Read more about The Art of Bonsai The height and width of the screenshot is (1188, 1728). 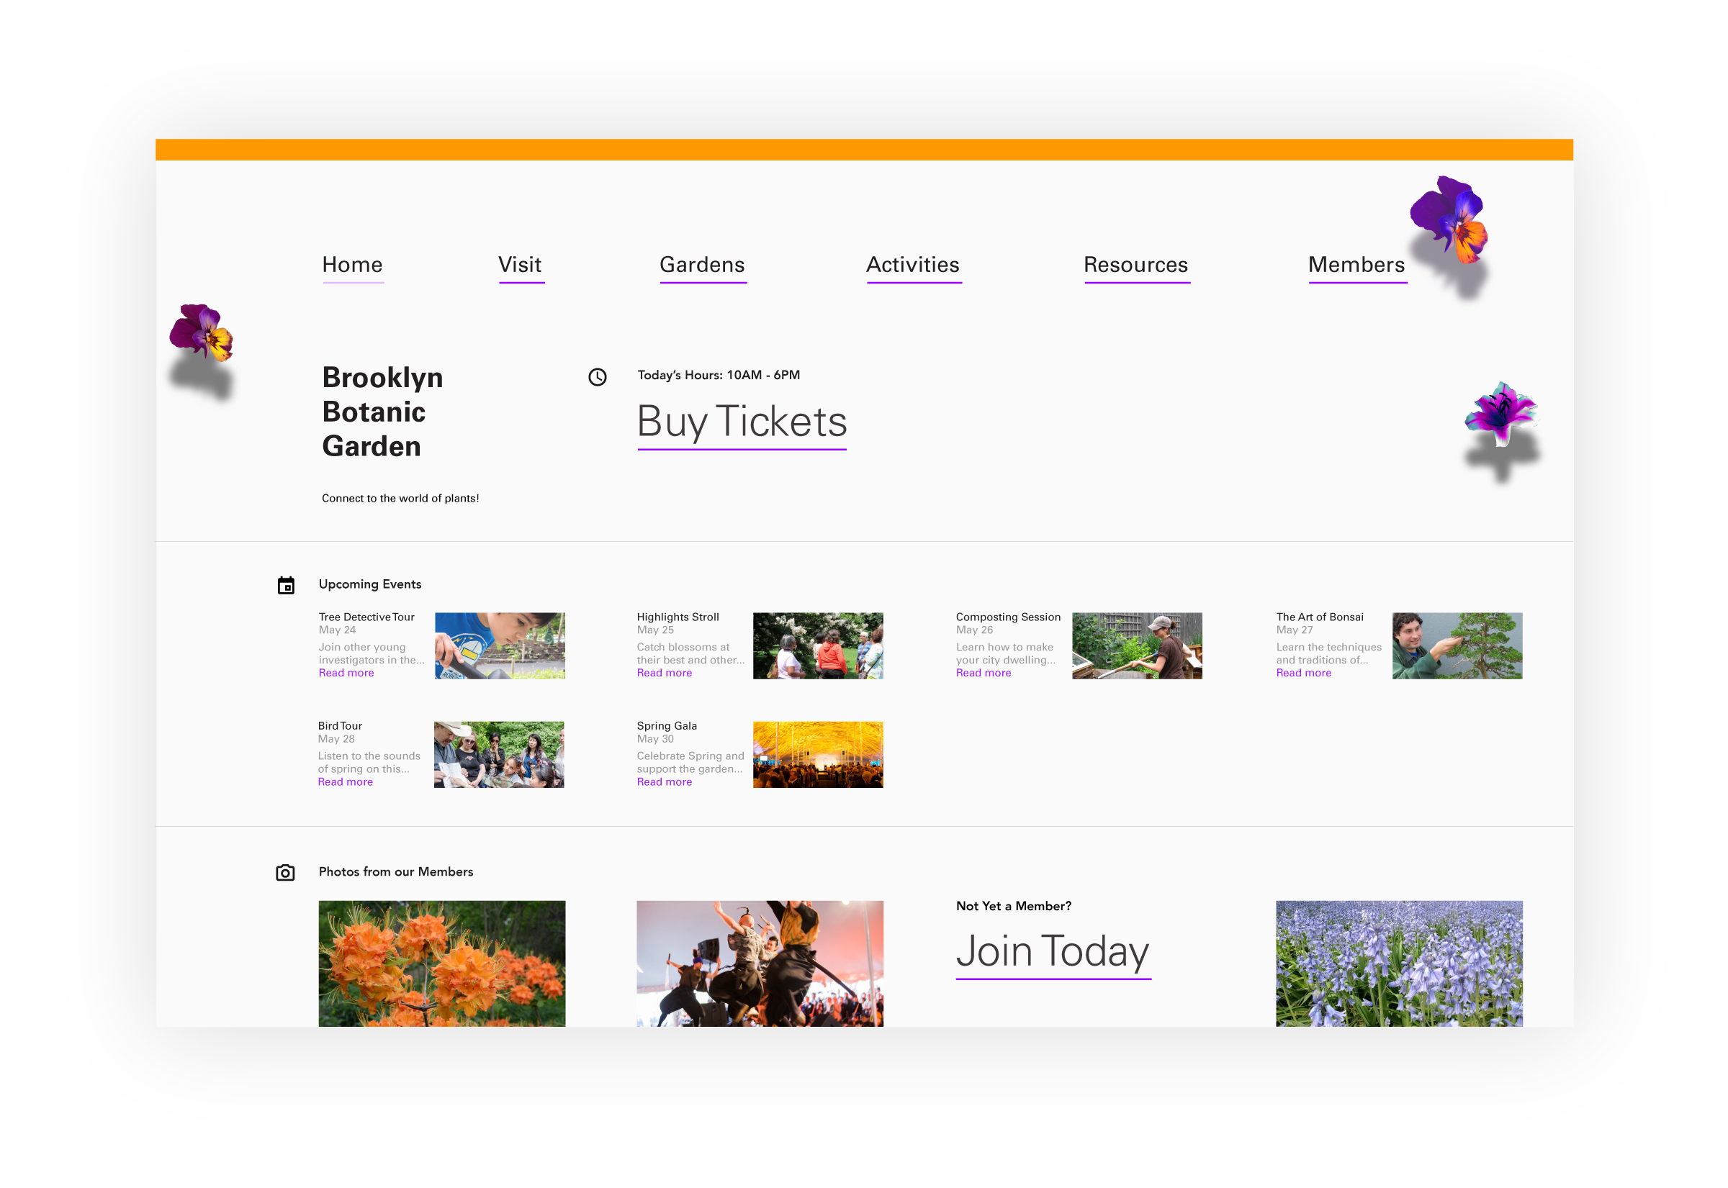click(x=1303, y=673)
